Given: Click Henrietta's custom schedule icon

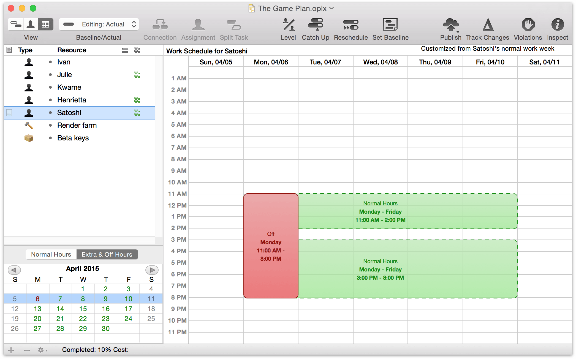Looking at the screenshot, I should (137, 100).
